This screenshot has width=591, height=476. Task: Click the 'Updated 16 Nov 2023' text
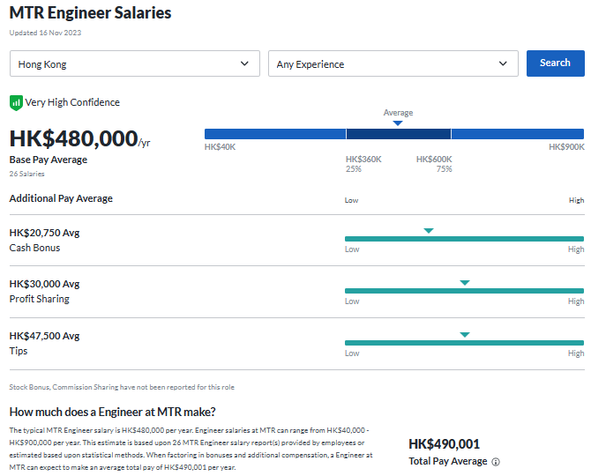(x=45, y=33)
